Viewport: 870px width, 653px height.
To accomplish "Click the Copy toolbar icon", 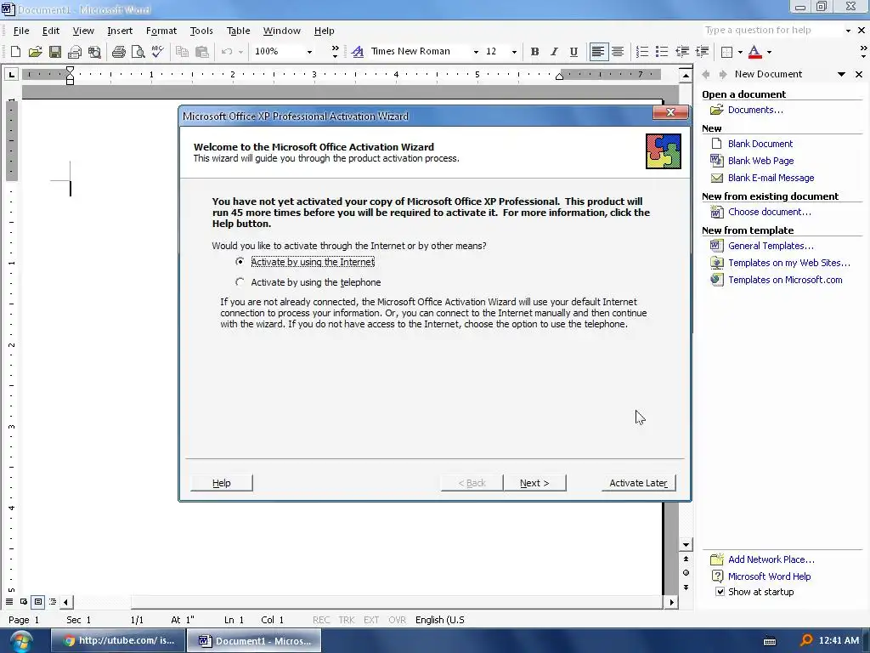I will [182, 52].
